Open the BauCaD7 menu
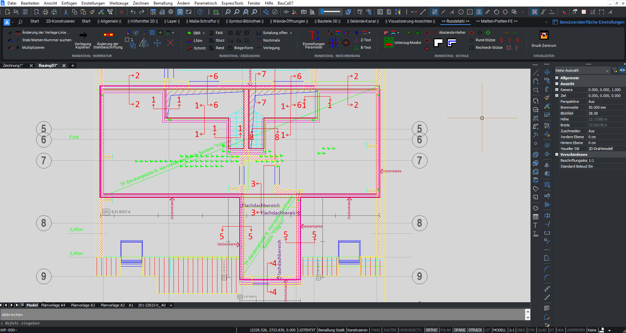Screen dimensions: 626x333 285,3
